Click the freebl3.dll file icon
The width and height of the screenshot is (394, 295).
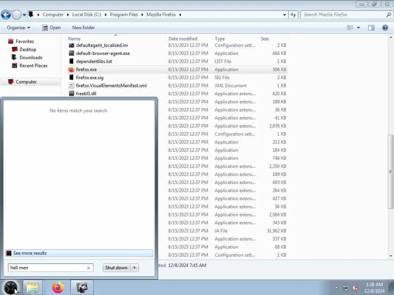pyautogui.click(x=71, y=94)
